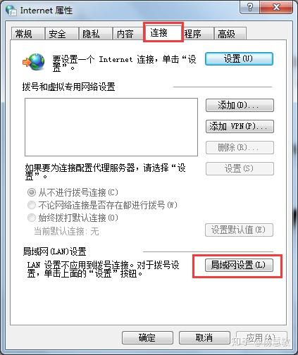Close the Internet 属性 dialog
Viewport: 298px width, 355px height.
[x=276, y=7]
